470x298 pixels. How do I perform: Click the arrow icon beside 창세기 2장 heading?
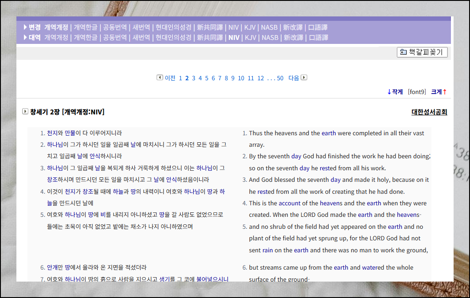25,111
